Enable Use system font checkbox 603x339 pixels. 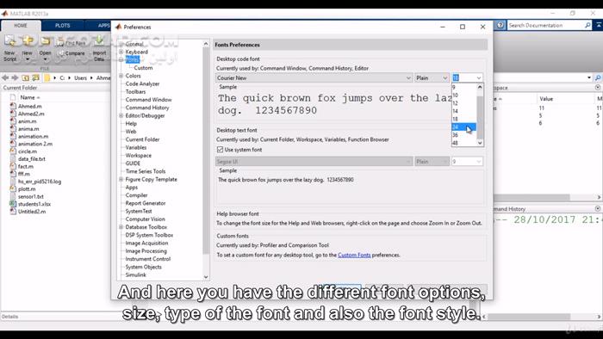pyautogui.click(x=220, y=150)
